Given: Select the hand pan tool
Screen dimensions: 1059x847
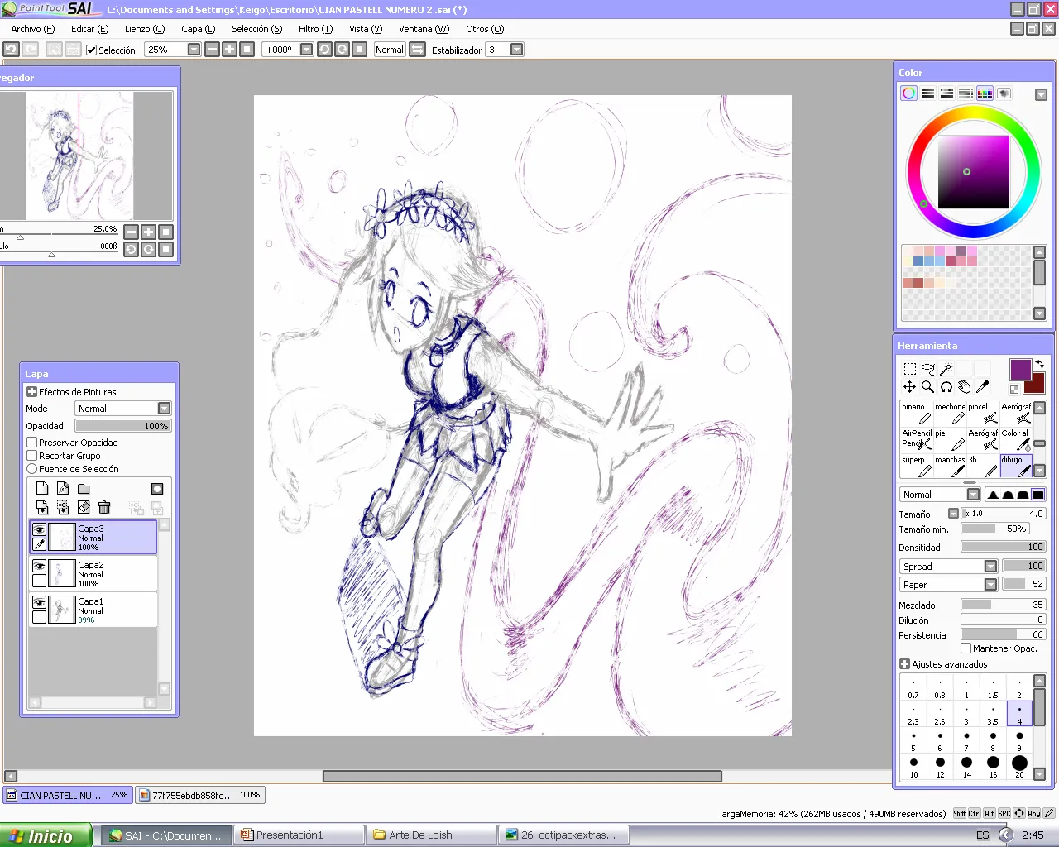Looking at the screenshot, I should [964, 386].
